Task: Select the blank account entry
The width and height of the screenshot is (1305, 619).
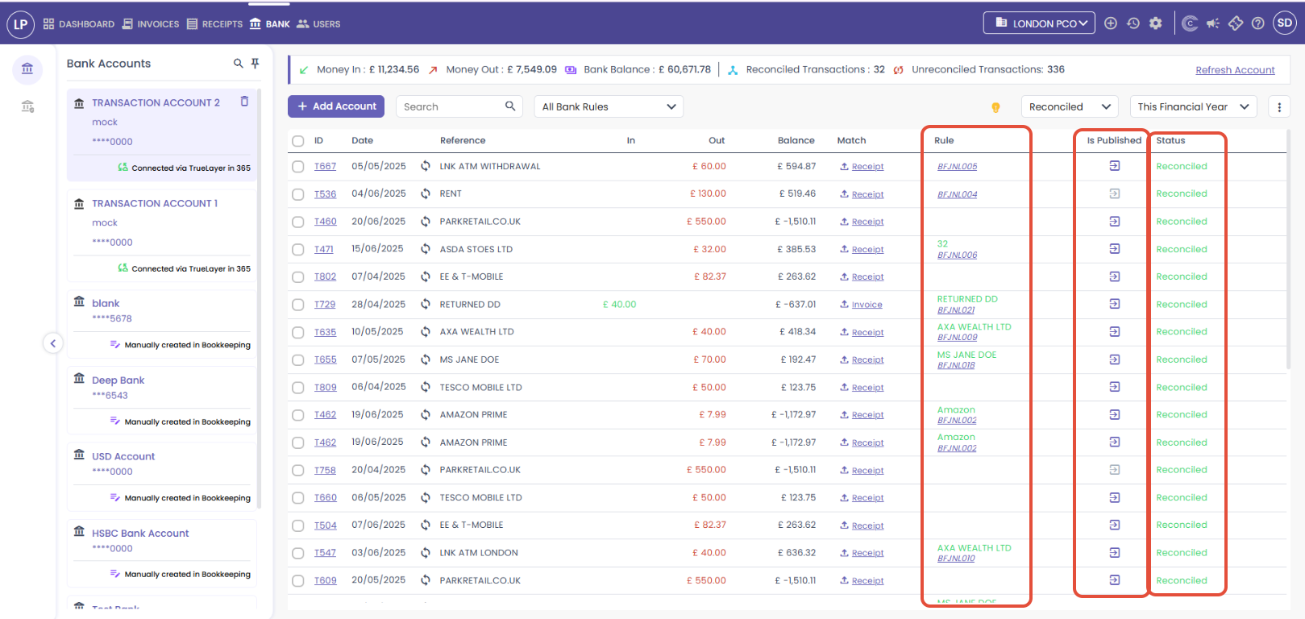Action: [162, 323]
